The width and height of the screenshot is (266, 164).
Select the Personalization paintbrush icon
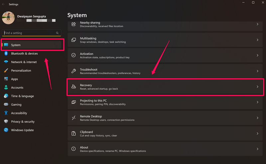click(x=6, y=70)
